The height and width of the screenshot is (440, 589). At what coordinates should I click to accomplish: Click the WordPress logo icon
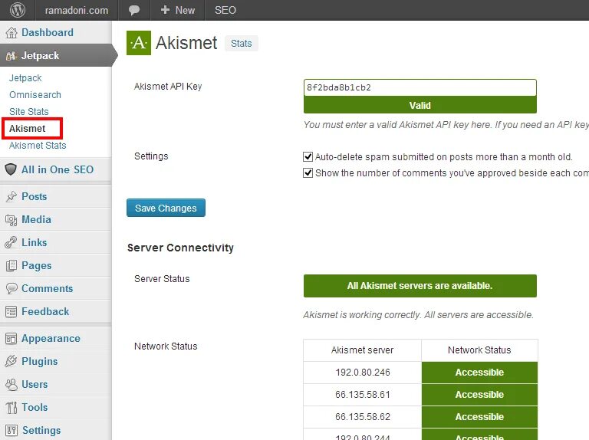[x=18, y=10]
